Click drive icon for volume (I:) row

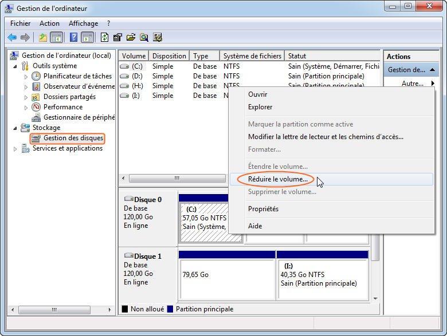[x=124, y=96]
